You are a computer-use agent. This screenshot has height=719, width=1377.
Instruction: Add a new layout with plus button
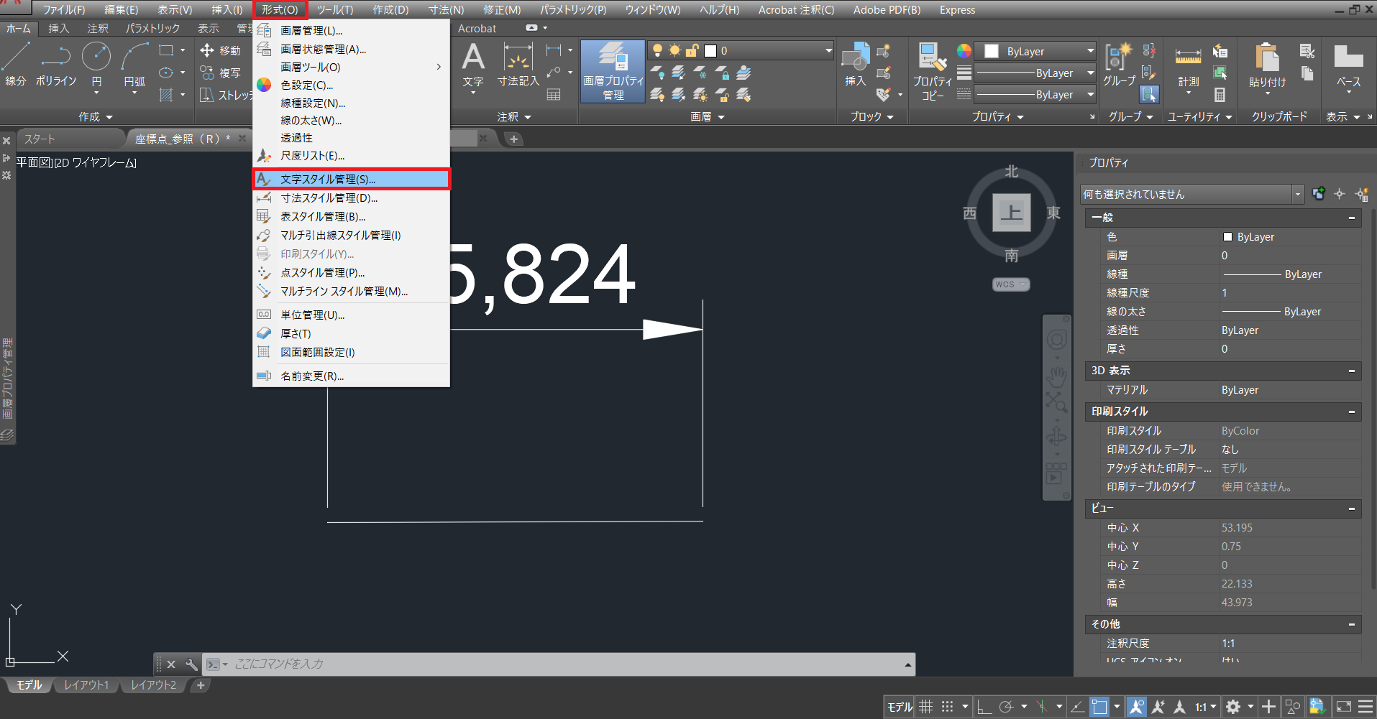tap(201, 685)
